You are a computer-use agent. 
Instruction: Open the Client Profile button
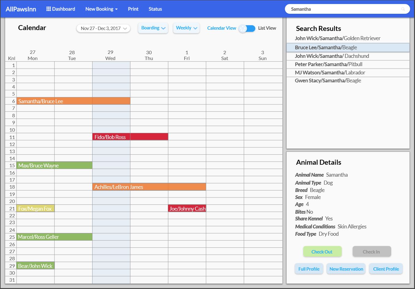(386, 269)
